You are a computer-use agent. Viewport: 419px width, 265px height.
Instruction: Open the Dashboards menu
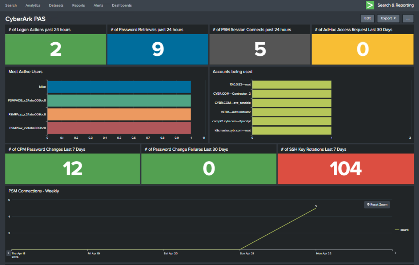122,5
